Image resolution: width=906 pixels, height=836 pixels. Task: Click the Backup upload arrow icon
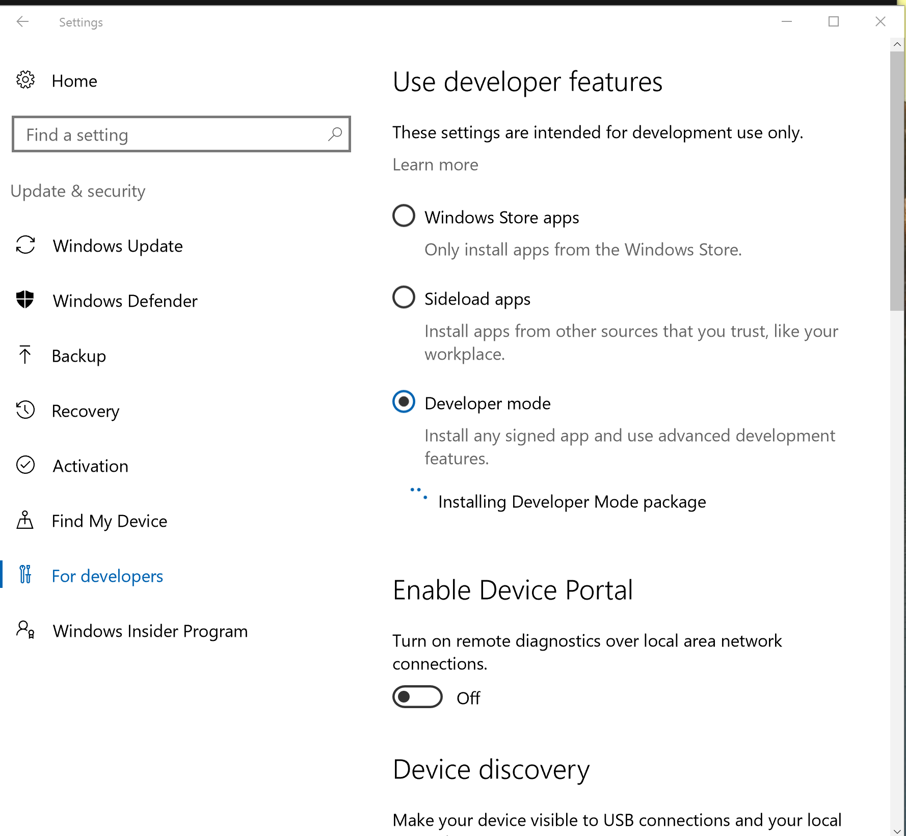(x=24, y=355)
